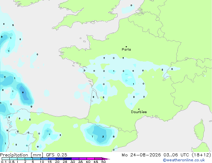The width and height of the screenshot is (212, 163).
Task: Select the Dourbies map label
Action: pyautogui.click(x=139, y=112)
